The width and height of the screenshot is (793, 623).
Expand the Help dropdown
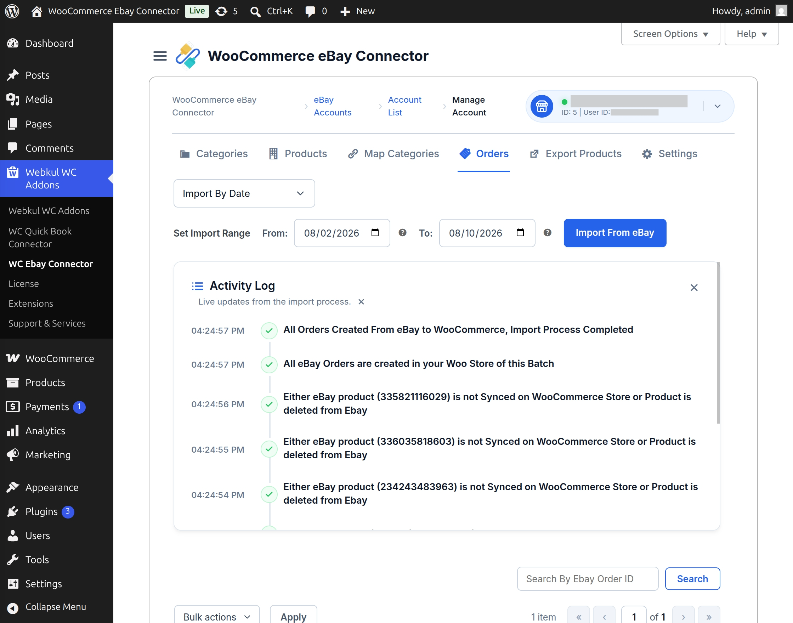click(x=752, y=34)
